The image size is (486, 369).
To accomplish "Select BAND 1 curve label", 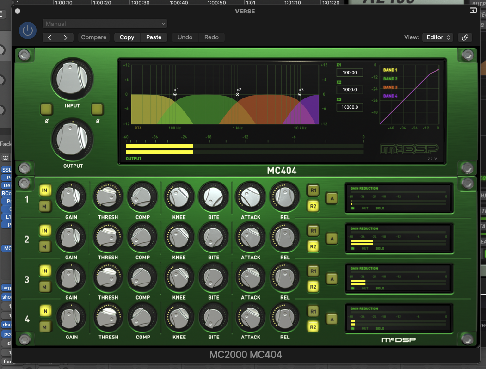I will coord(390,70).
